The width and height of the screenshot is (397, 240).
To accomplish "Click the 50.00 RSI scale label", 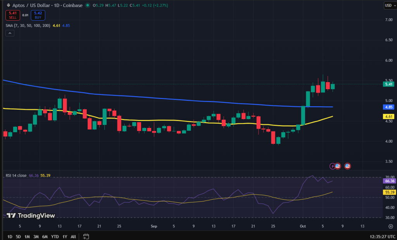I will pos(390,197).
